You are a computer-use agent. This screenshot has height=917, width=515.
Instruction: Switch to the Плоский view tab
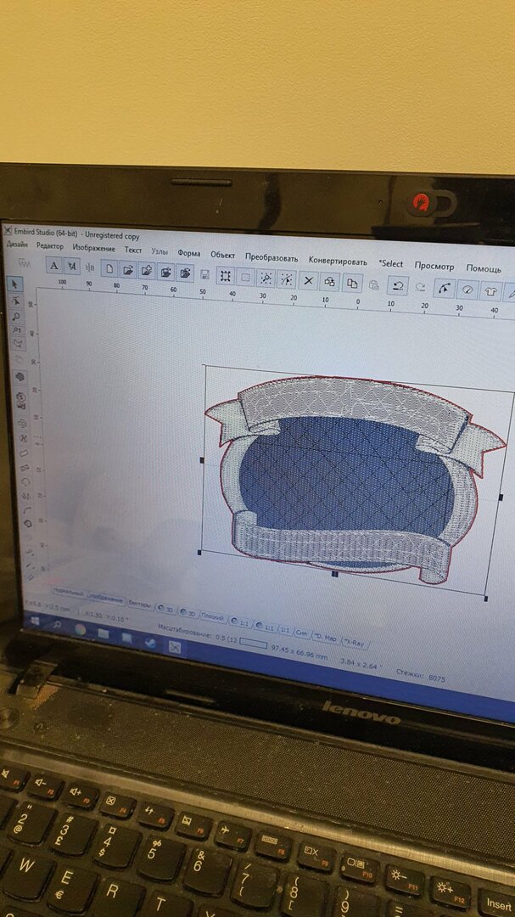coord(213,616)
